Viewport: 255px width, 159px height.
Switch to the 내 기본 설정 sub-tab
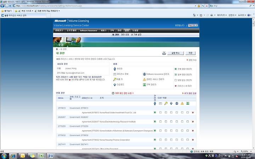(x=136, y=35)
